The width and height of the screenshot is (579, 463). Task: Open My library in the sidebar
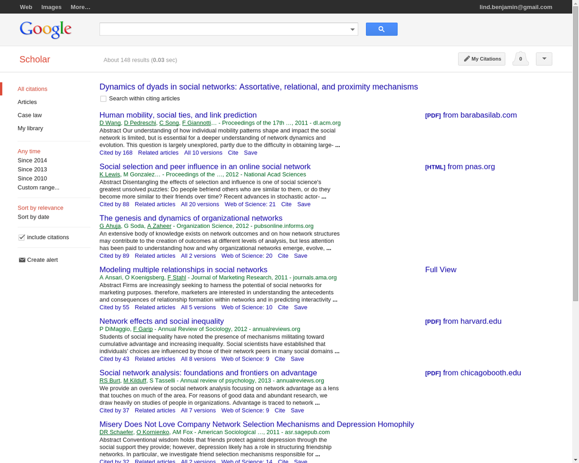coord(30,128)
